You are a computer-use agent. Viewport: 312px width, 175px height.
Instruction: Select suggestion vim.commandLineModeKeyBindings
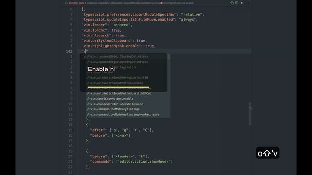(x=128, y=109)
